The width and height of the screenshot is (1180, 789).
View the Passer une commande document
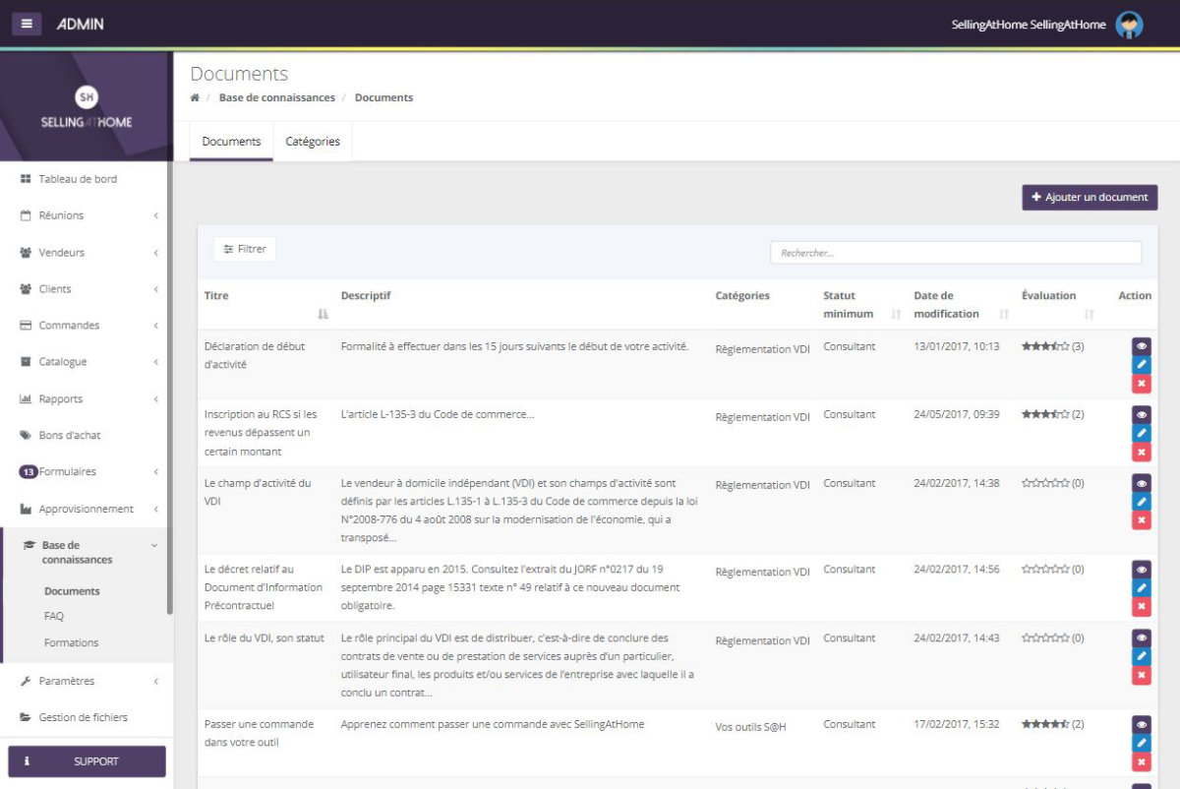(x=1142, y=724)
